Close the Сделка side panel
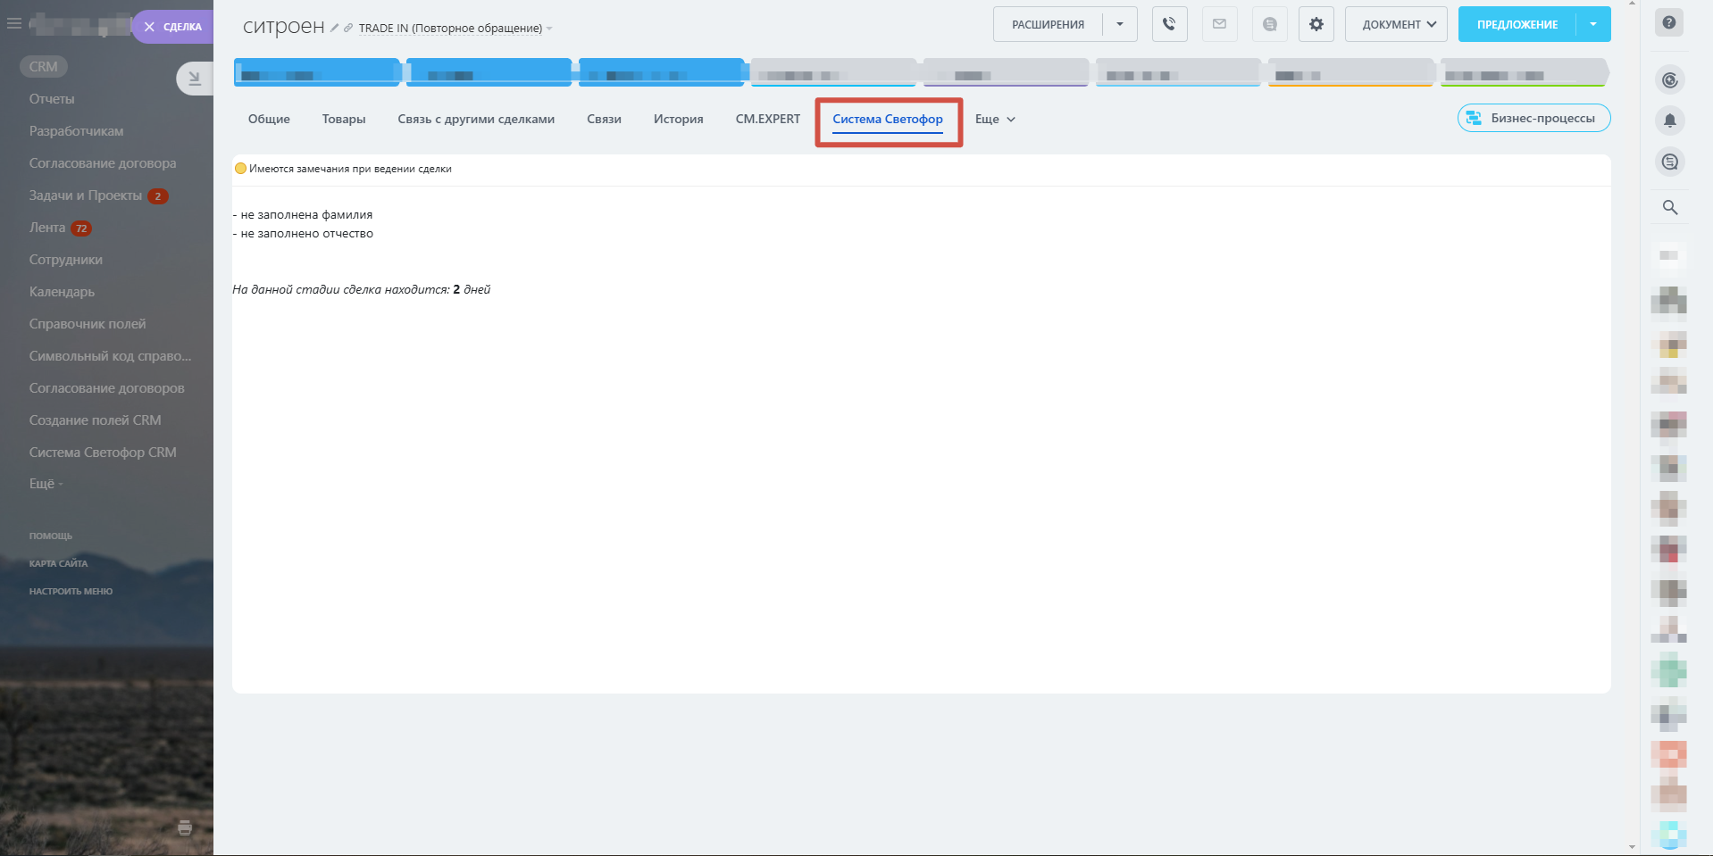Viewport: 1713px width, 856px height. 150,27
